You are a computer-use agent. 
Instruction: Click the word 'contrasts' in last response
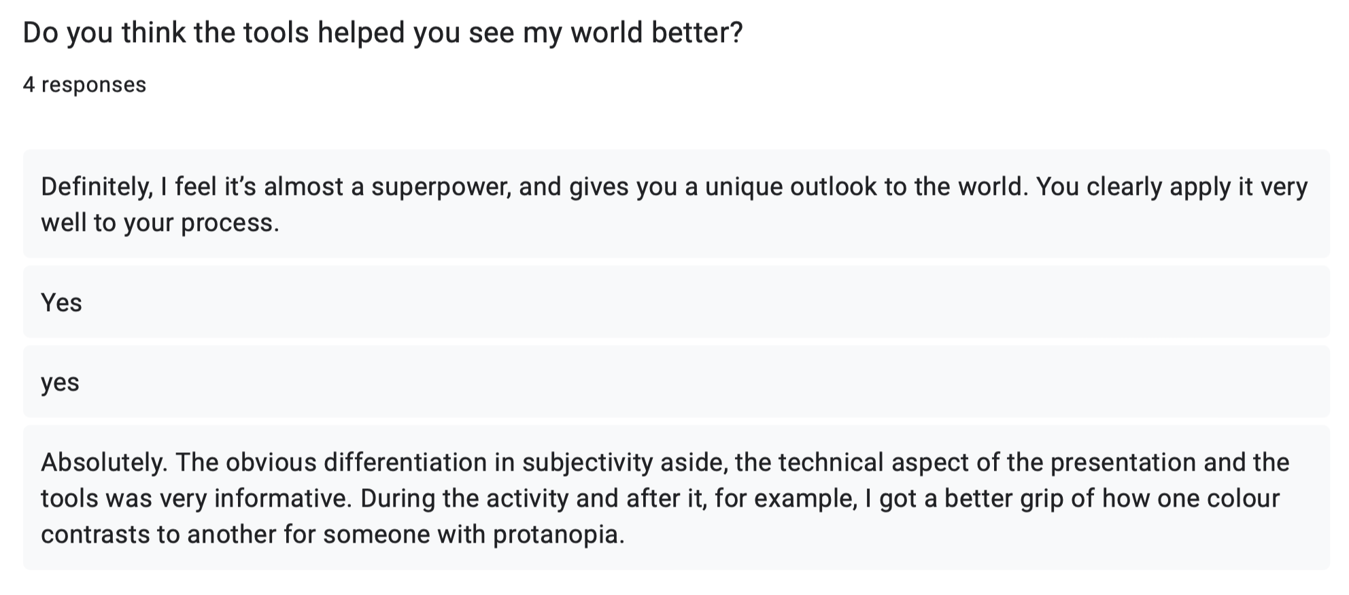pyautogui.click(x=95, y=535)
